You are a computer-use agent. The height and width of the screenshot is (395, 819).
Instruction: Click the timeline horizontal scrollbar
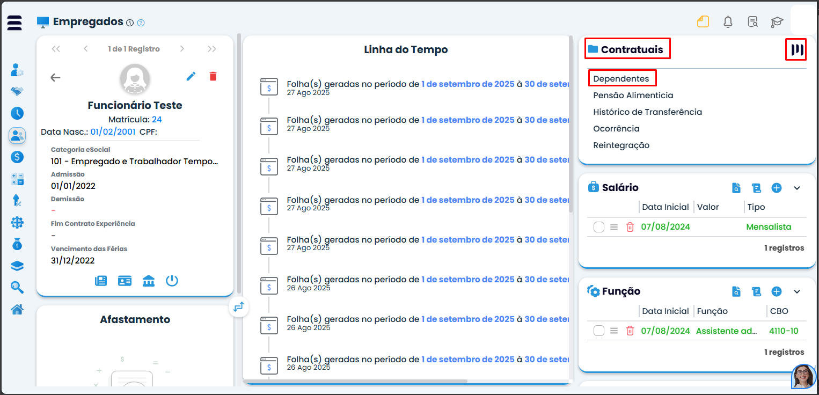tap(356, 382)
